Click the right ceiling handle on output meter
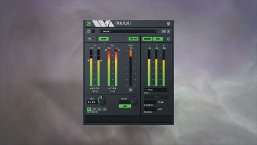 [x=119, y=50]
